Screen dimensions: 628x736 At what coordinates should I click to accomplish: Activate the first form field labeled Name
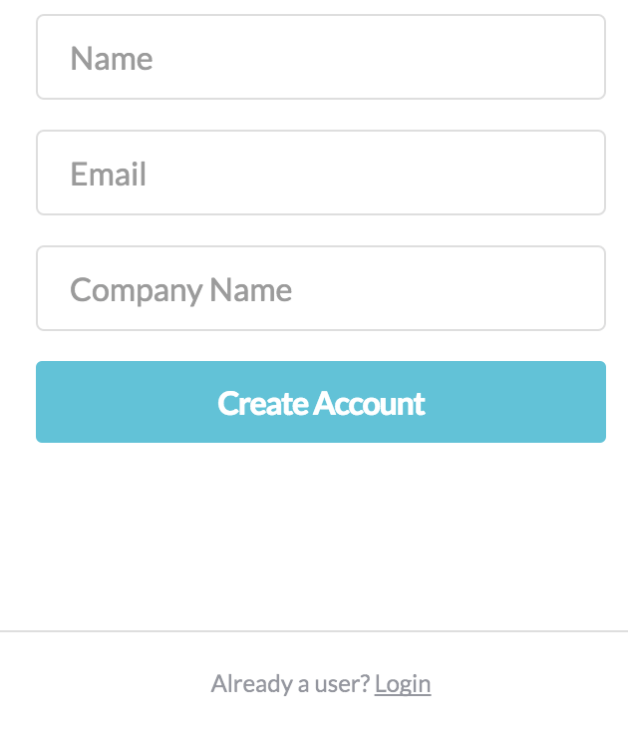coord(321,57)
